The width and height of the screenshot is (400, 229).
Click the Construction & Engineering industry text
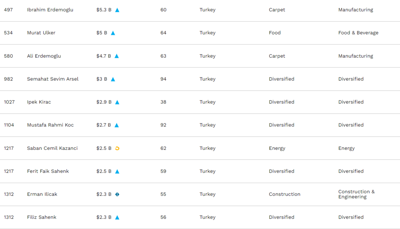tap(356, 194)
